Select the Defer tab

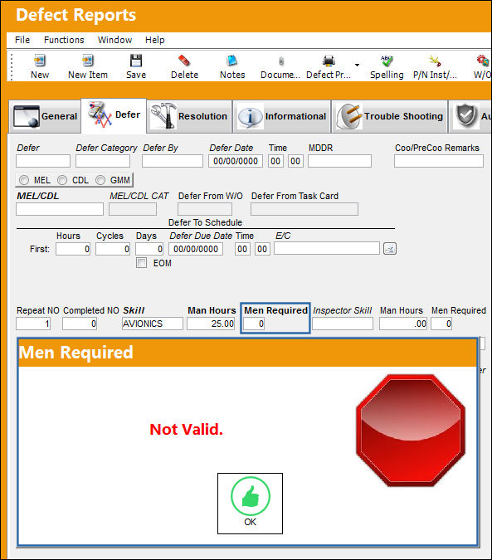(x=114, y=115)
